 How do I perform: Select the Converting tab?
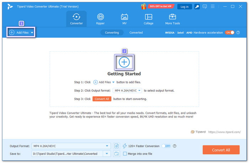coord(112,32)
